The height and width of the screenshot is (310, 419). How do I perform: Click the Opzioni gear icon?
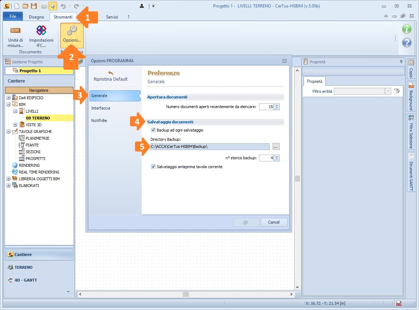click(x=72, y=30)
